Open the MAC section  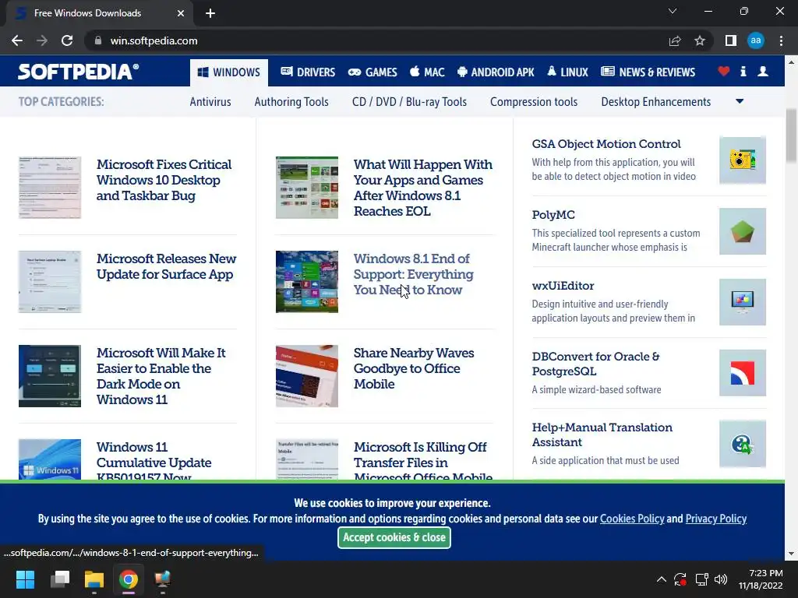(x=427, y=72)
